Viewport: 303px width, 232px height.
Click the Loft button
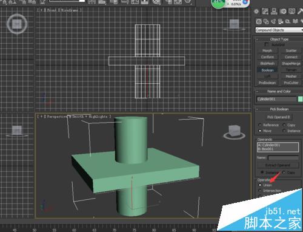click(267, 77)
